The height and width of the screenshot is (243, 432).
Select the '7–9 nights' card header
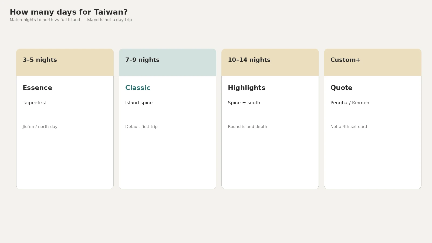click(167, 62)
